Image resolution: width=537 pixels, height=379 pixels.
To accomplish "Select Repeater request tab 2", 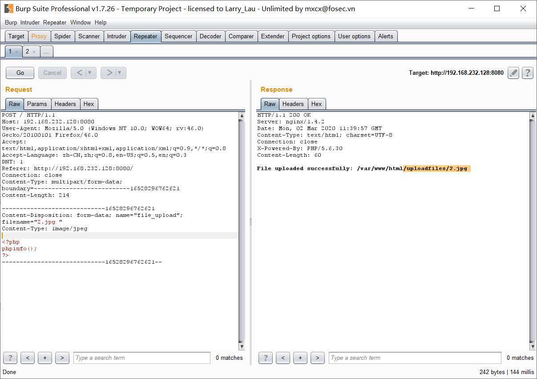I will click(27, 51).
